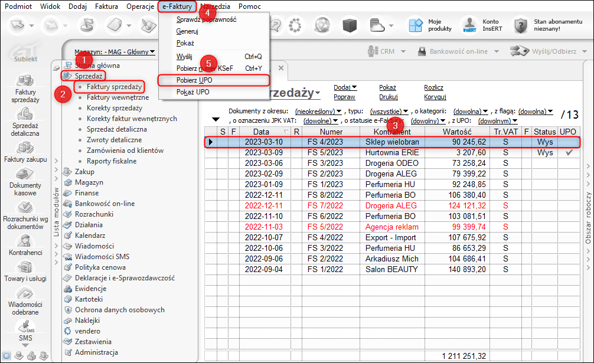
Task: Open the Operacje menu
Action: [x=140, y=6]
